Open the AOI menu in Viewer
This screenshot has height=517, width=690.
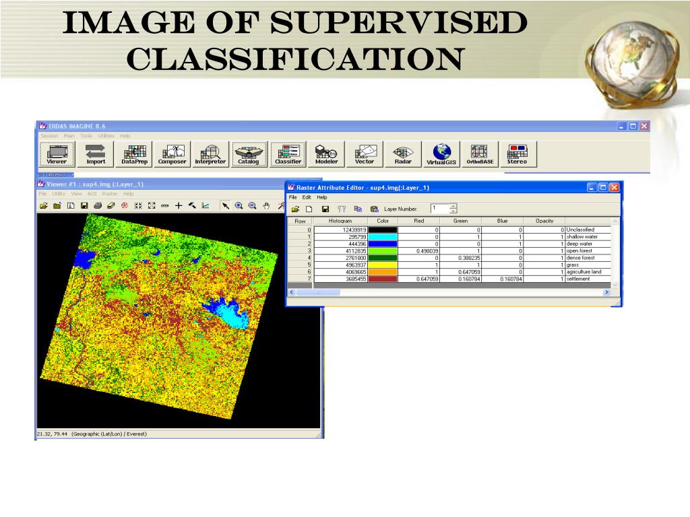[92, 194]
